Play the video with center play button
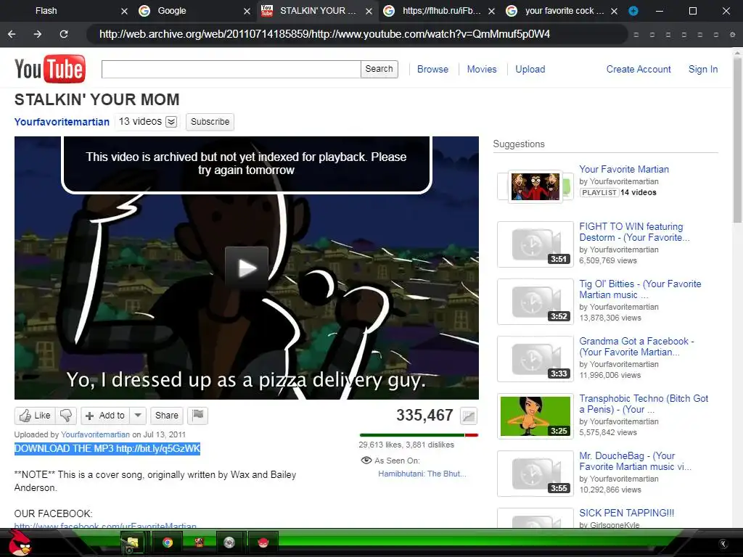 [x=247, y=268]
